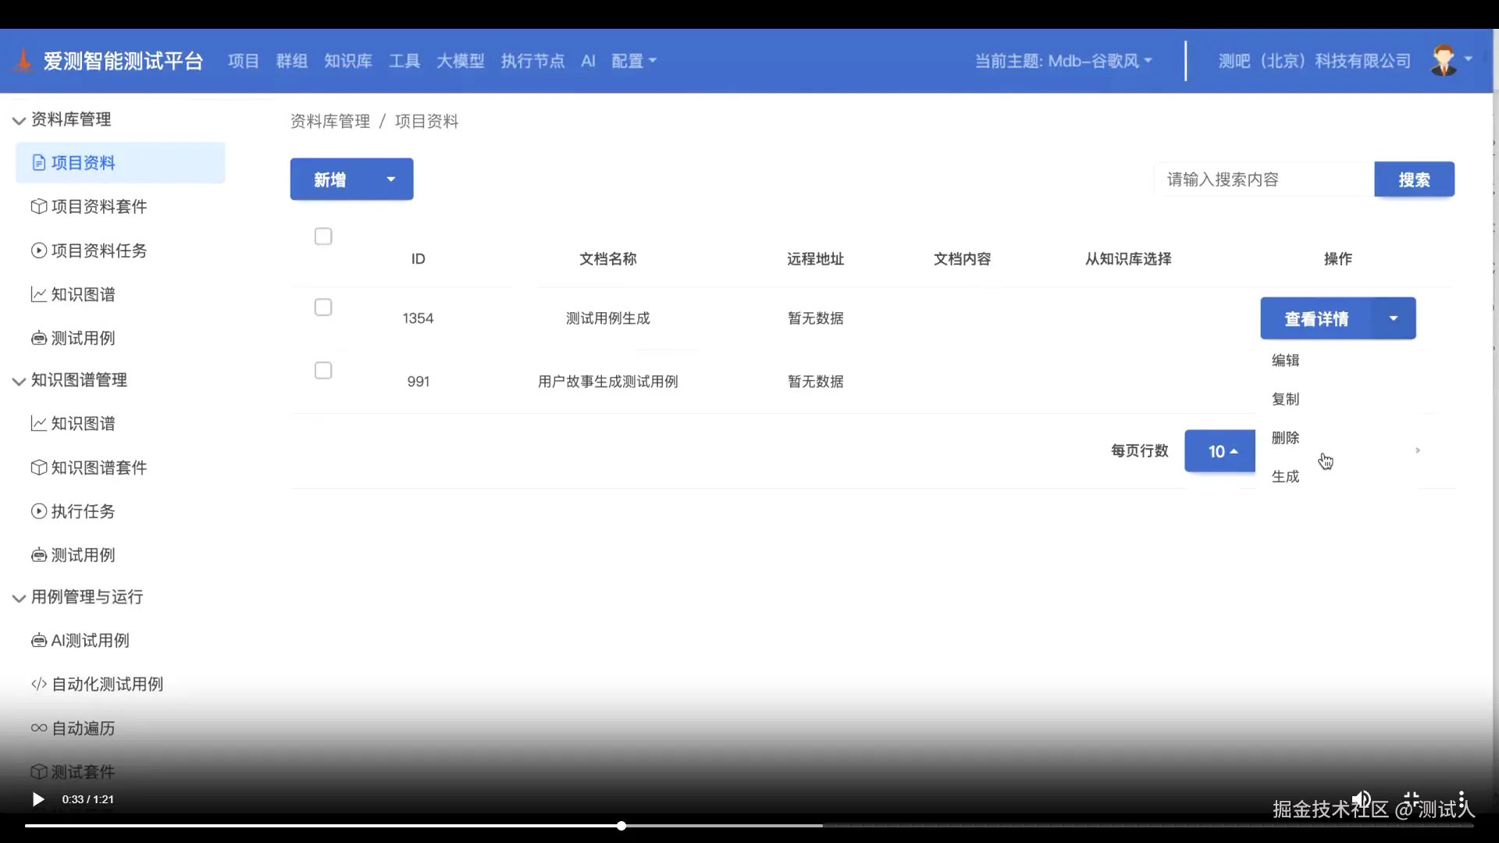Toggle the select-all checkbox in the table header
The width and height of the screenshot is (1499, 843).
323,237
